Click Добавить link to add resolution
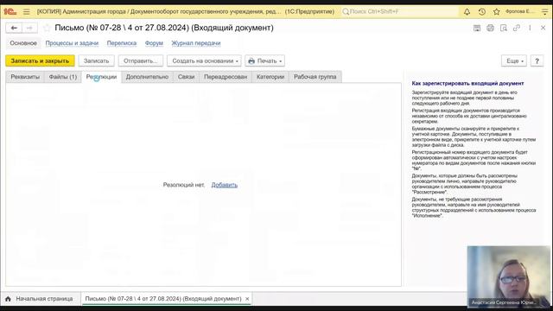 [225, 185]
